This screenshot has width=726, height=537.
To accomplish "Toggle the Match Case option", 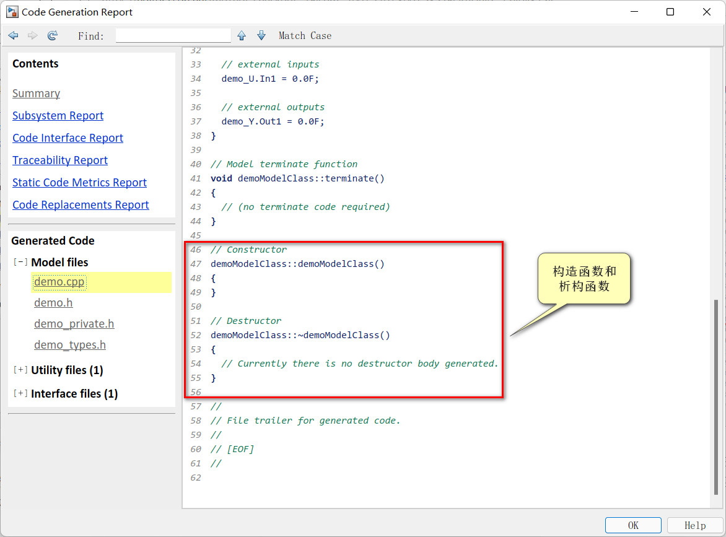I will pyautogui.click(x=305, y=36).
